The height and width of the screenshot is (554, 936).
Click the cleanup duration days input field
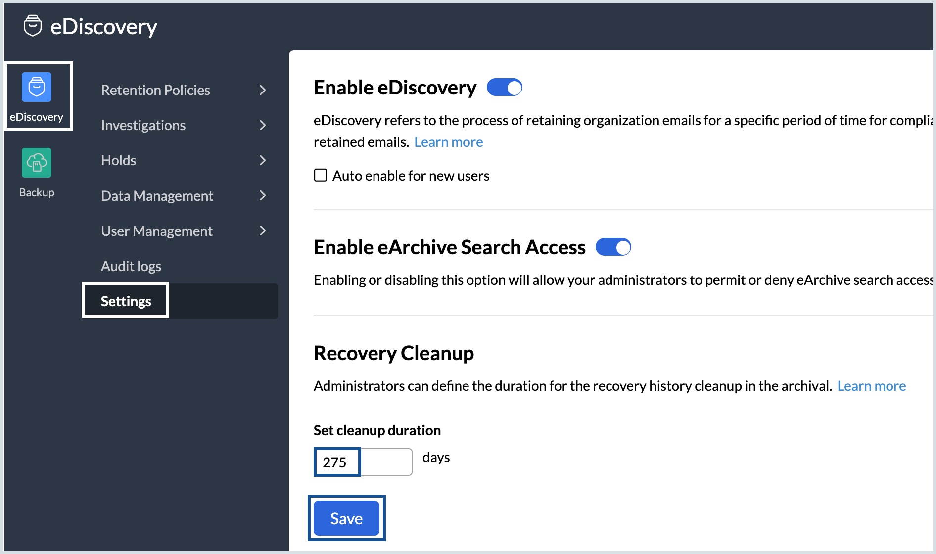[x=363, y=462]
